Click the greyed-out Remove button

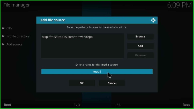tap(140, 55)
